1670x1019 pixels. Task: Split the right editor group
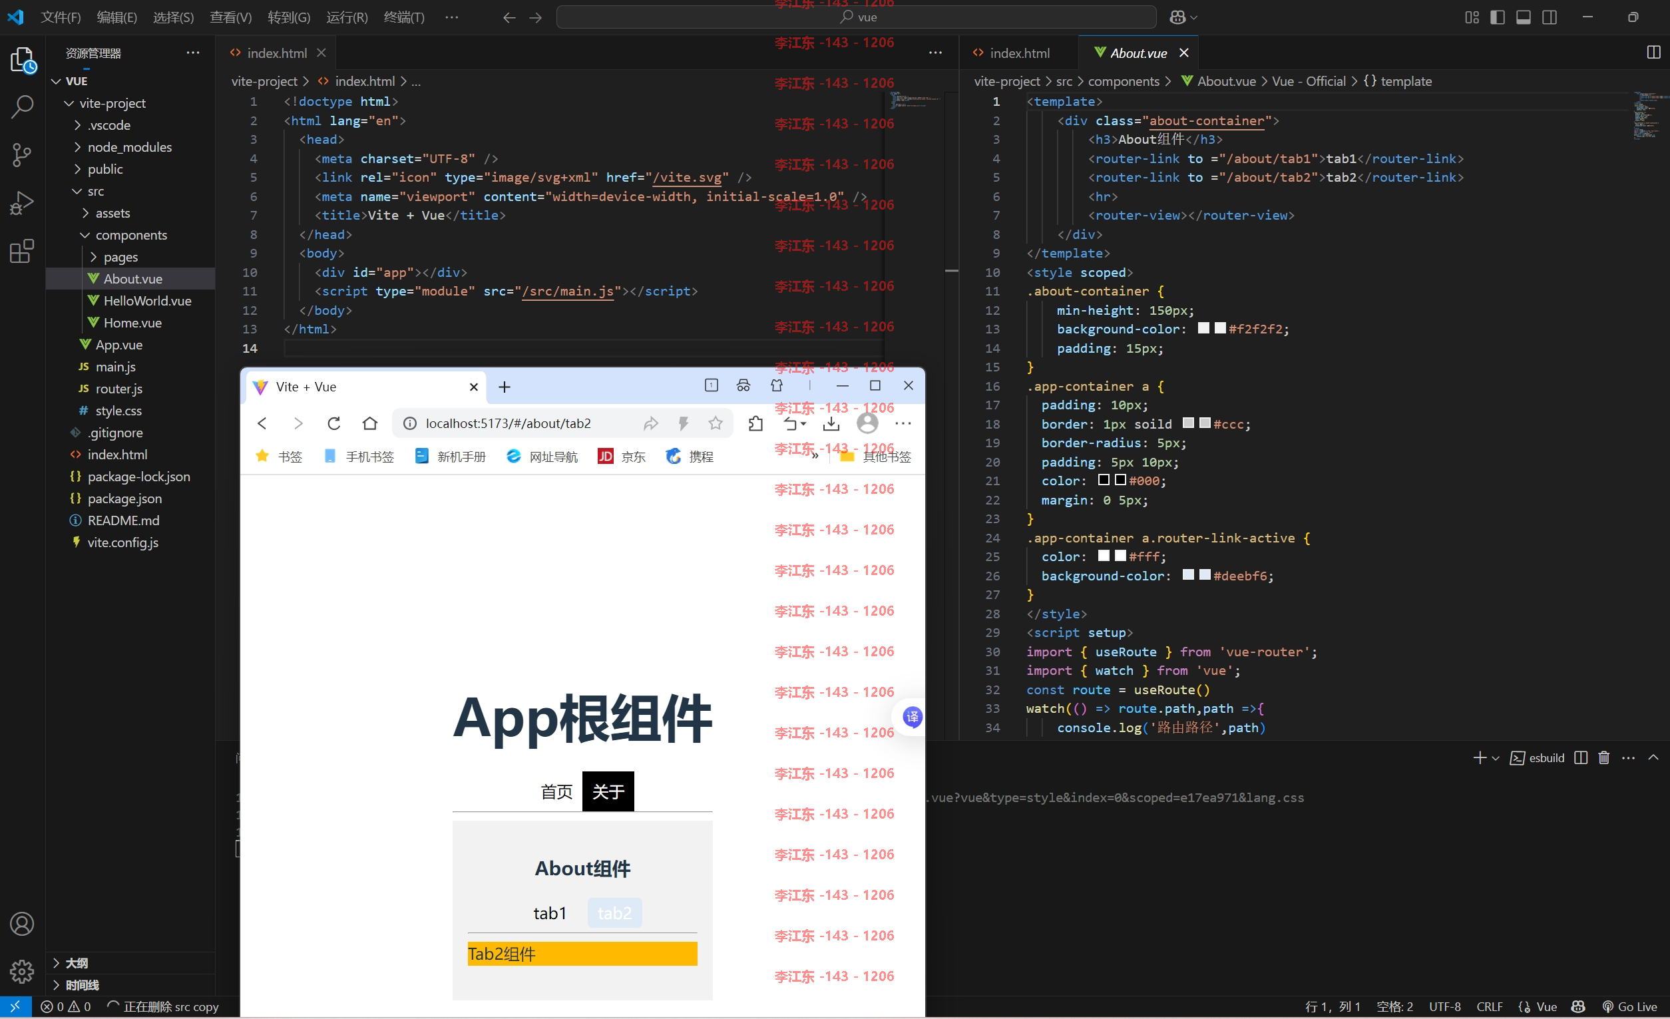tap(1653, 52)
